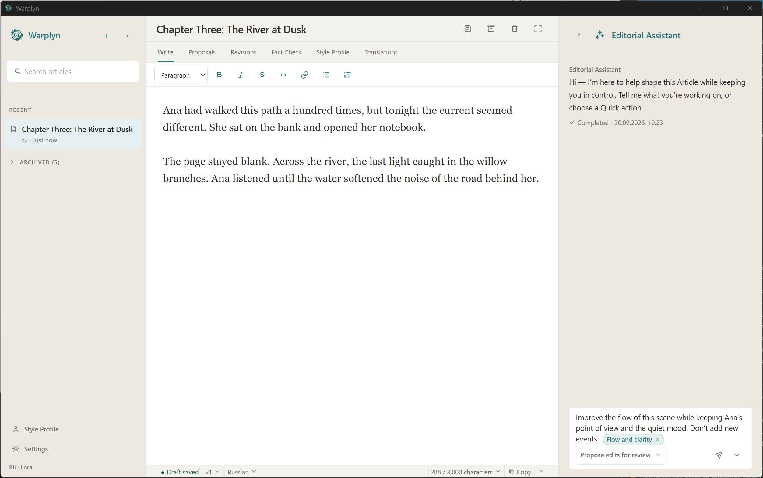
Task: Click the save icon in the article header
Action: 468,29
